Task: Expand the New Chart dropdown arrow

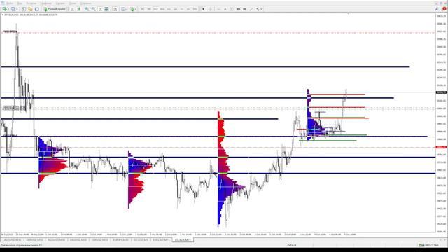Action: tap(8, 9)
